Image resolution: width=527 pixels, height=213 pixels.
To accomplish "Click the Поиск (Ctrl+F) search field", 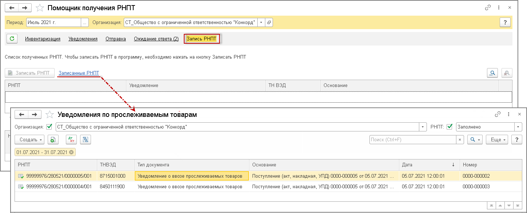I will tap(412, 139).
